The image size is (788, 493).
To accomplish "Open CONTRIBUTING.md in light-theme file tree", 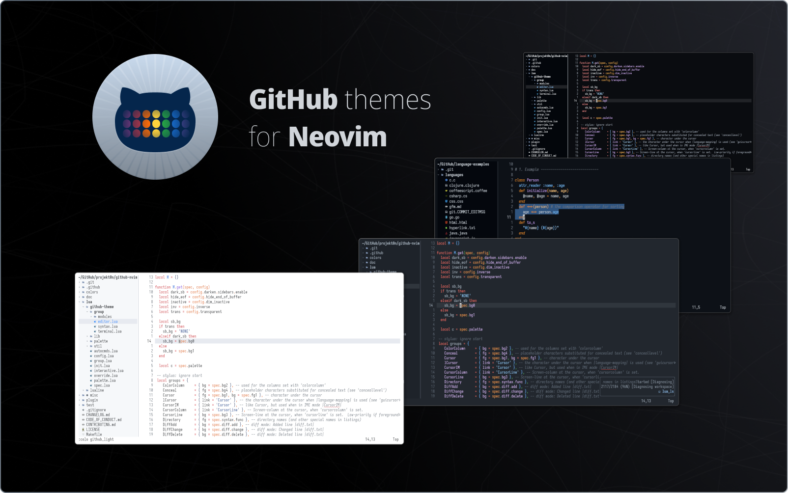I will click(101, 425).
